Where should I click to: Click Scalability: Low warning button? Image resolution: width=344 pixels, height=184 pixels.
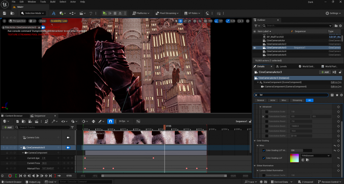click(x=59, y=21)
